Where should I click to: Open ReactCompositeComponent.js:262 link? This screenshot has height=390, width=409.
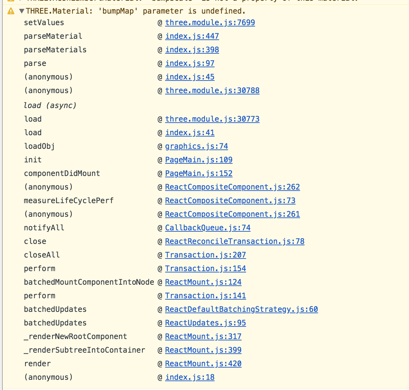tap(232, 187)
